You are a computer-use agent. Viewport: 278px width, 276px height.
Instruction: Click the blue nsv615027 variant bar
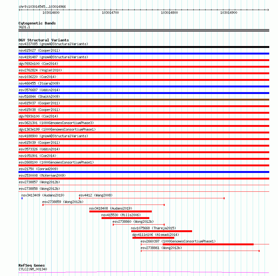coord(144,54)
